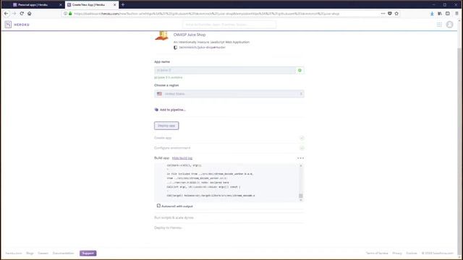Click the green padlock security icon
The image size is (463, 260).
click(x=70, y=14)
